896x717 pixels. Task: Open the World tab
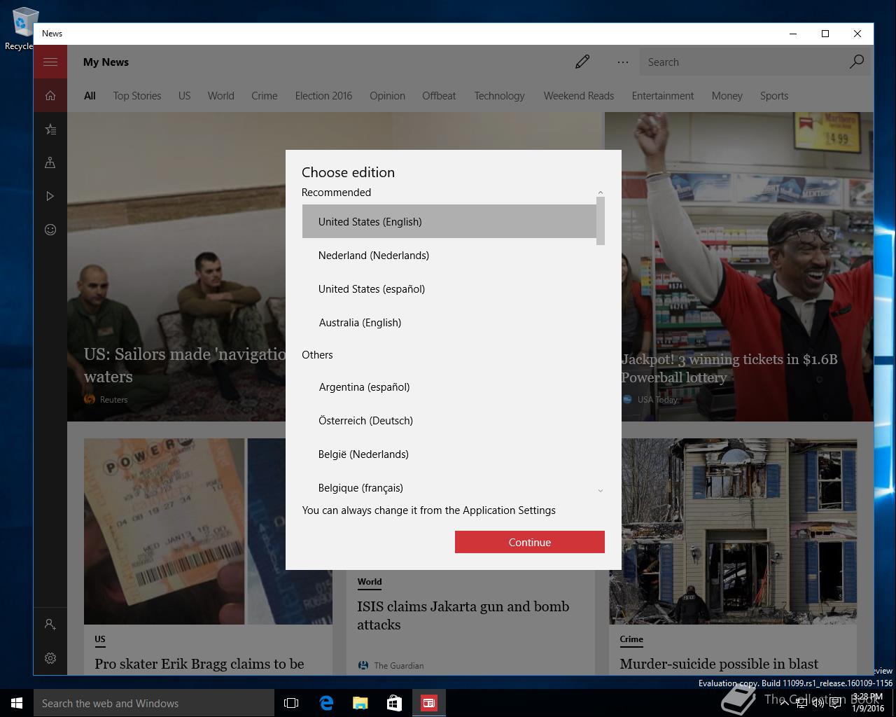[220, 96]
